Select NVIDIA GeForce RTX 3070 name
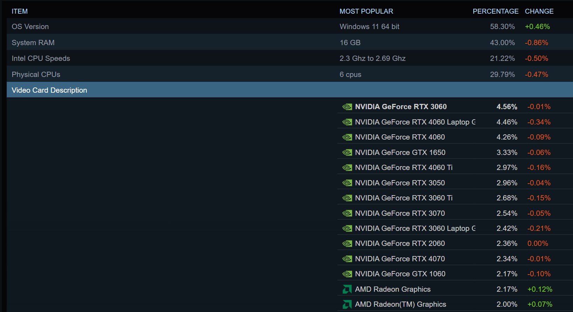 pyautogui.click(x=400, y=213)
